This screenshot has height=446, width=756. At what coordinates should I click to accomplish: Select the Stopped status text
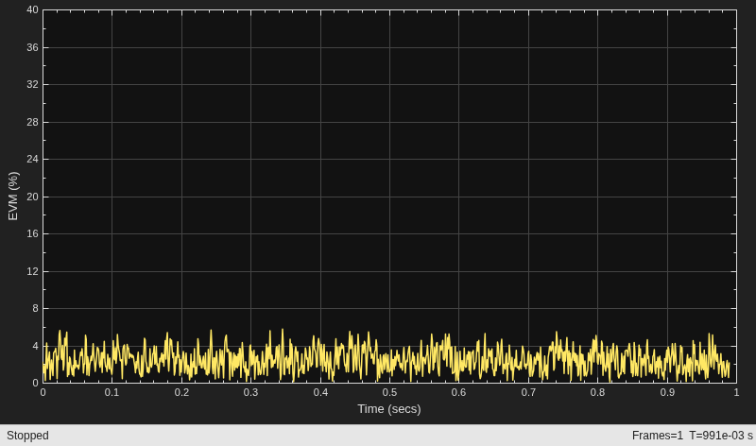point(27,436)
